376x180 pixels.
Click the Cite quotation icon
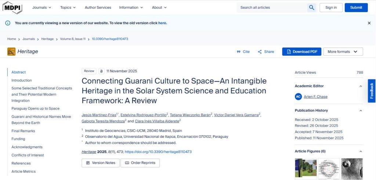pos(239,52)
